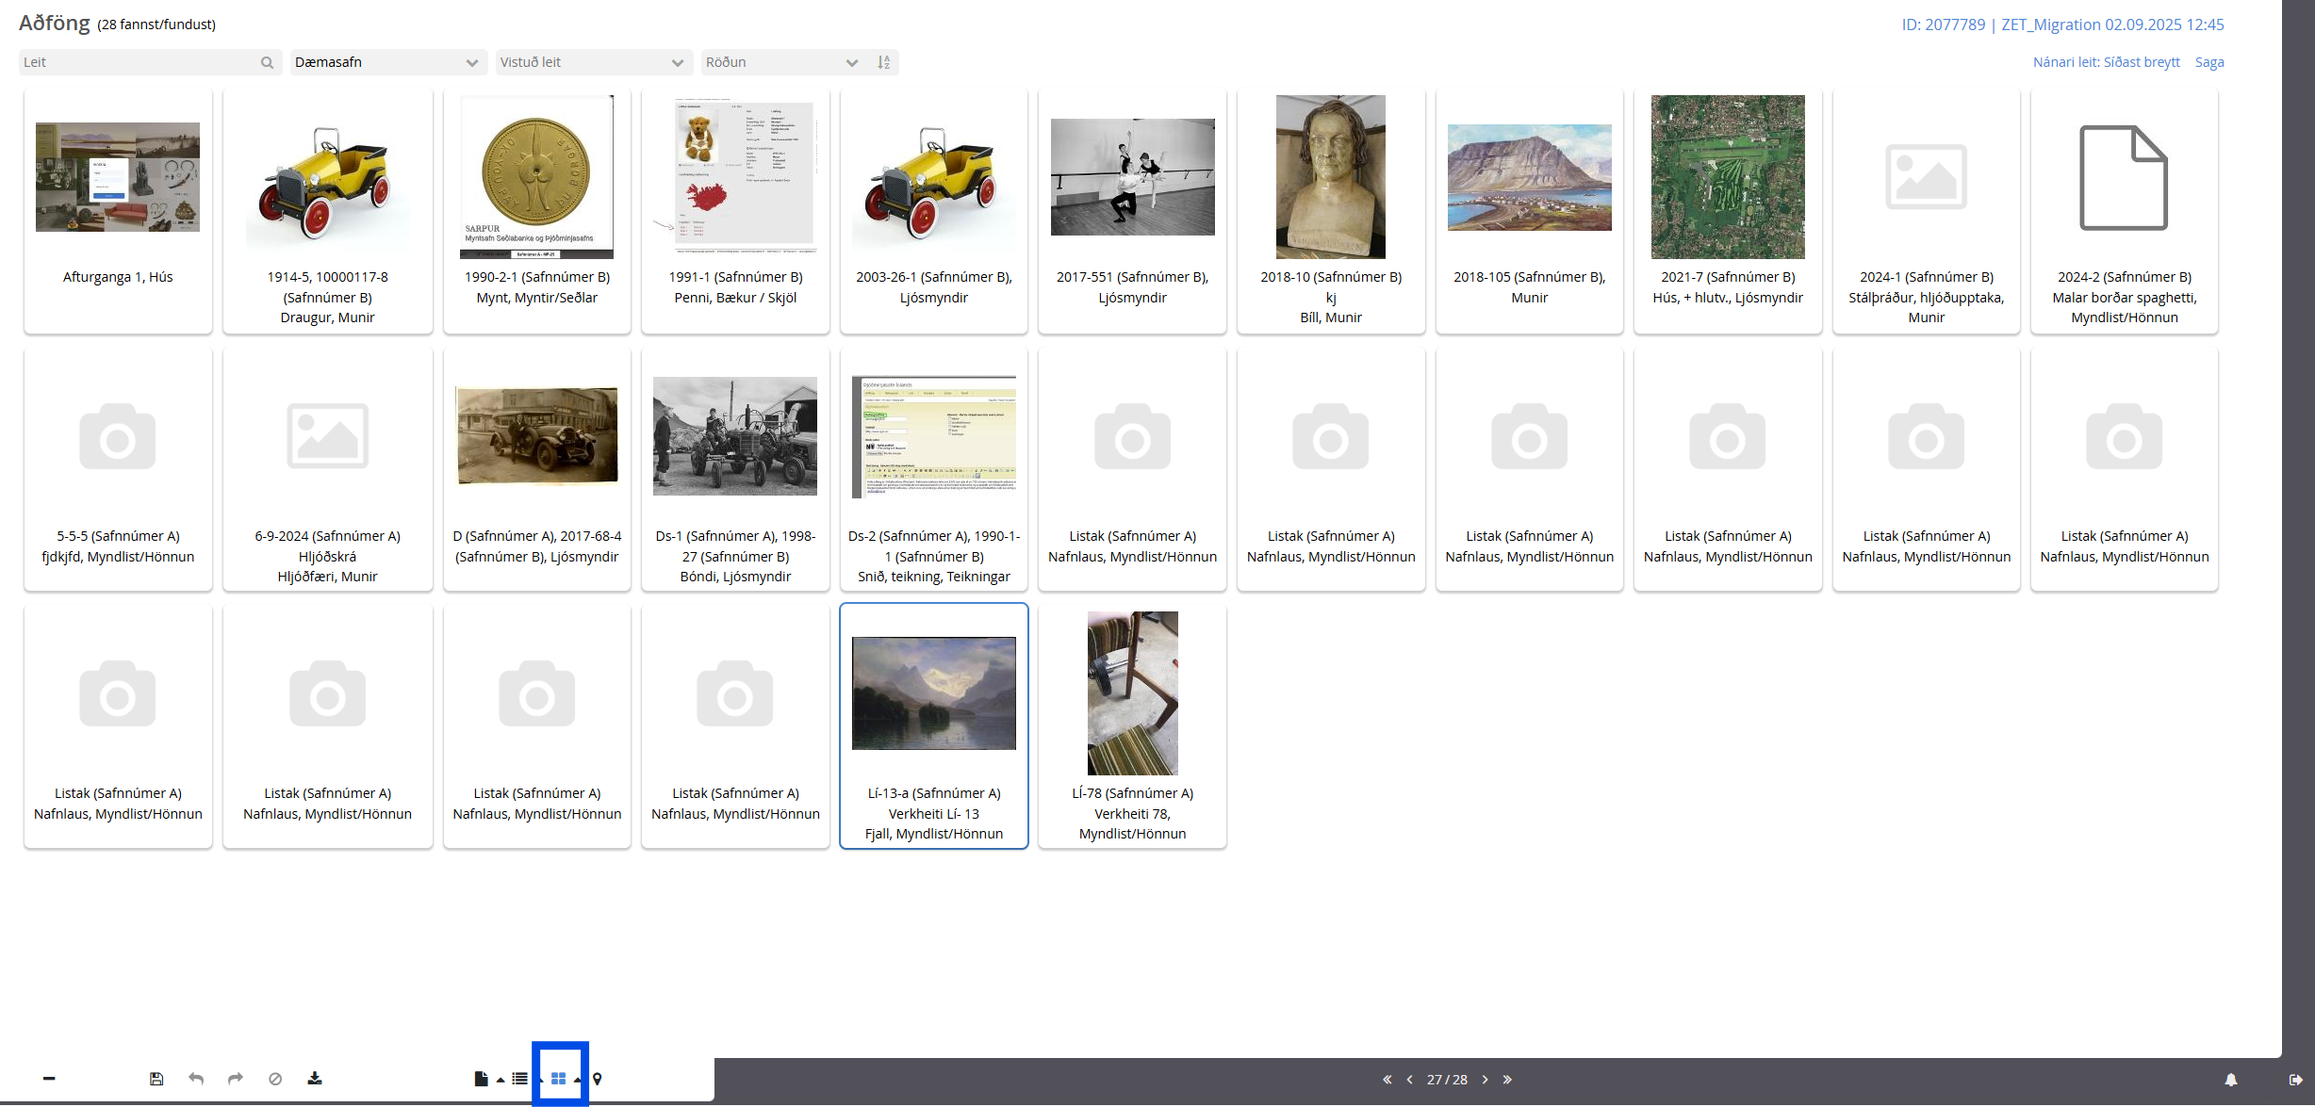Image resolution: width=2315 pixels, height=1107 pixels.
Task: Click the download export icon
Action: pyautogui.click(x=315, y=1079)
